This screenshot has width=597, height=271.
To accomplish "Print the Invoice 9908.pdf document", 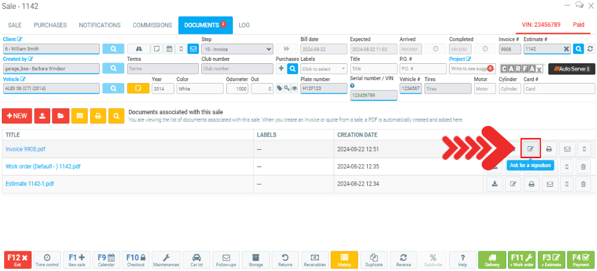I will point(548,149).
